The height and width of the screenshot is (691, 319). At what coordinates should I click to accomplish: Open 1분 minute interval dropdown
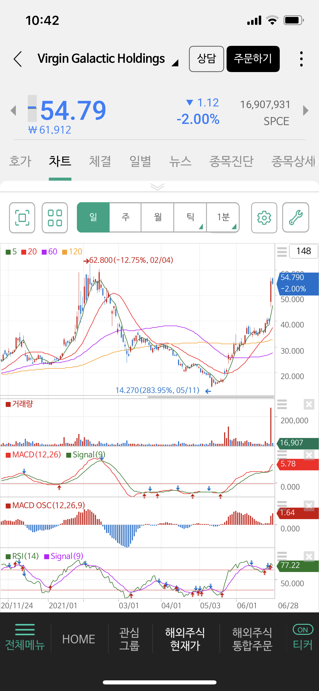pyautogui.click(x=223, y=218)
